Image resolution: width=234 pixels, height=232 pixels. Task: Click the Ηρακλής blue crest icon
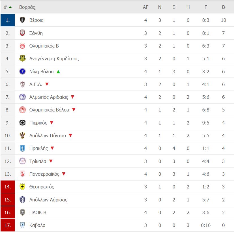[22, 148]
